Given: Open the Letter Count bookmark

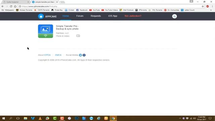Looking at the screenshot, I should coord(188,10).
